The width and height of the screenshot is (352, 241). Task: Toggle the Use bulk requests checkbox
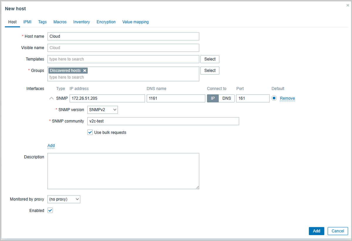90,133
